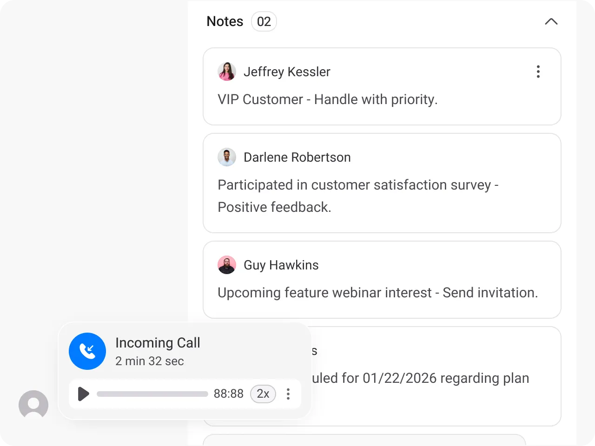
Task: Click the customer satisfaction survey note text
Action: 358,196
